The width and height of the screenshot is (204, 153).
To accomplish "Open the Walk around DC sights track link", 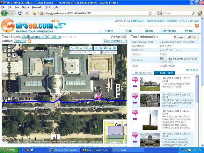I will pyautogui.click(x=41, y=37).
